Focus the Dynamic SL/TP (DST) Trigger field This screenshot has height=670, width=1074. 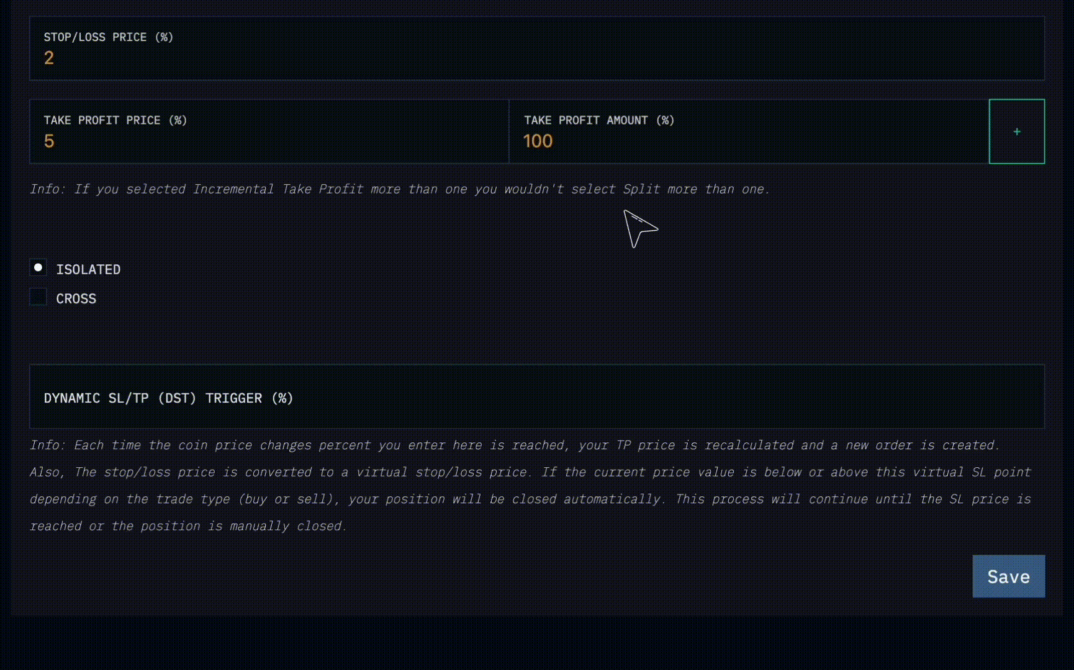(537, 396)
